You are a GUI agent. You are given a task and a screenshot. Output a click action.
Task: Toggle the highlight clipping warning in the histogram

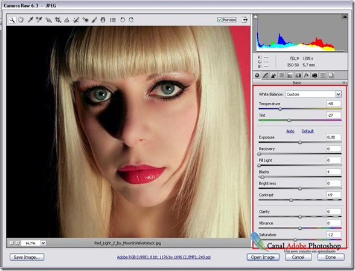tap(345, 16)
